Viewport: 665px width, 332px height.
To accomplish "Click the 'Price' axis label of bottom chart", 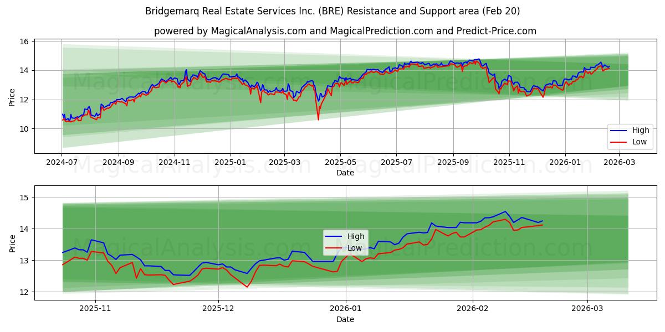I will tap(12, 243).
